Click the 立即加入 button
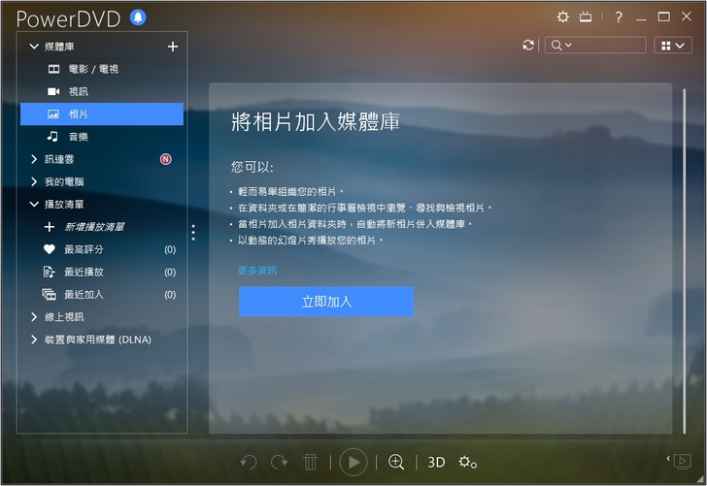707x486 pixels. 326,302
